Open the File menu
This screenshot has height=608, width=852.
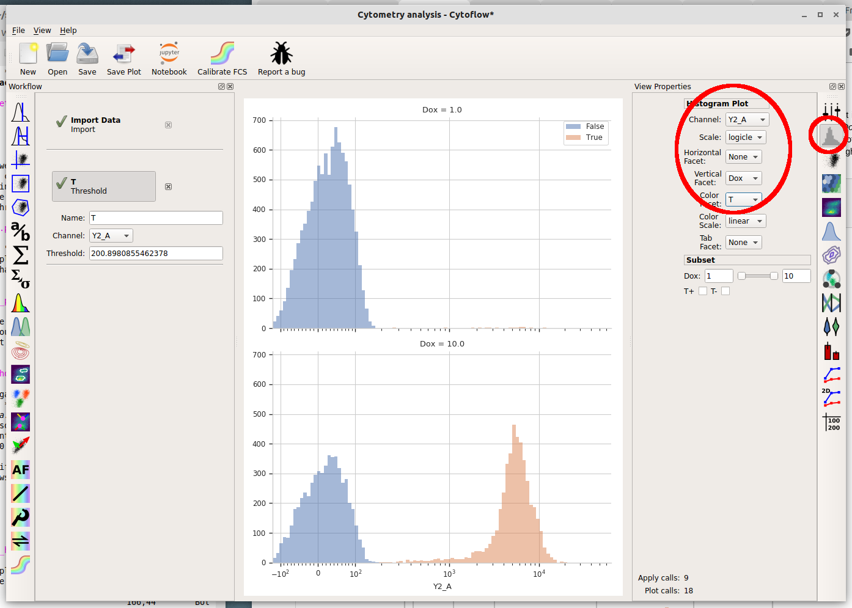click(x=18, y=31)
